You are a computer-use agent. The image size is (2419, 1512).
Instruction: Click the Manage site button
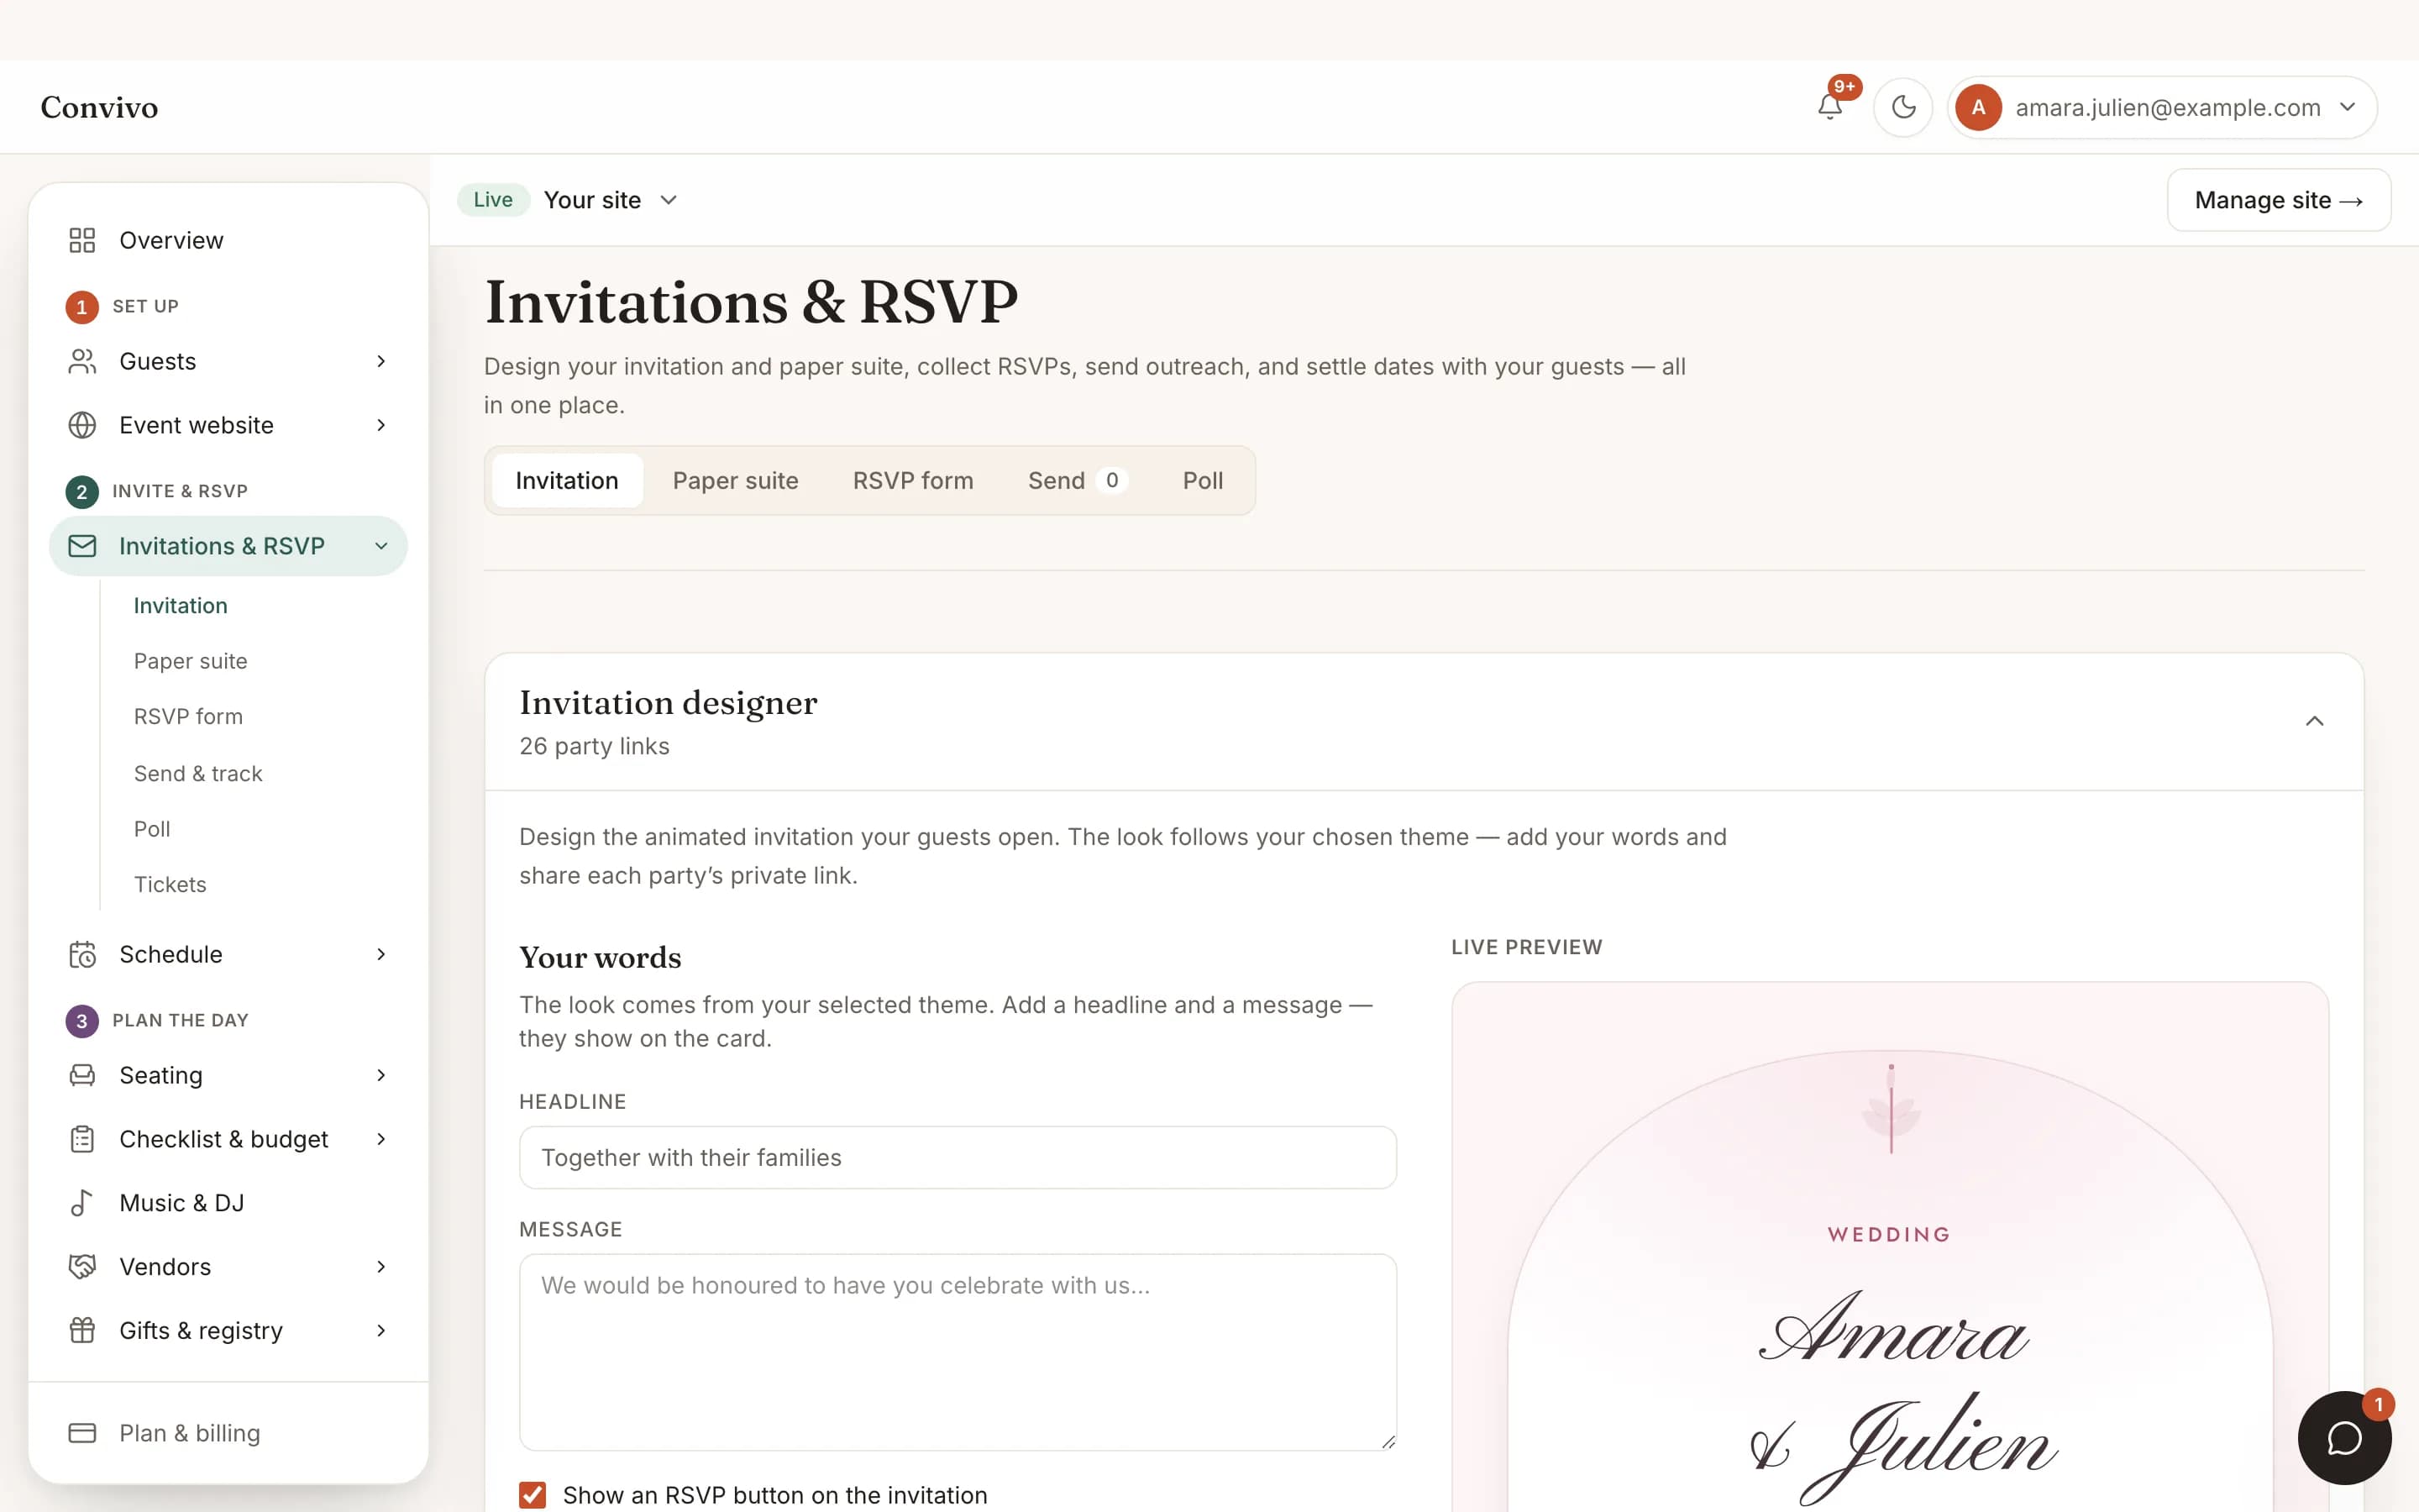[x=2278, y=200]
